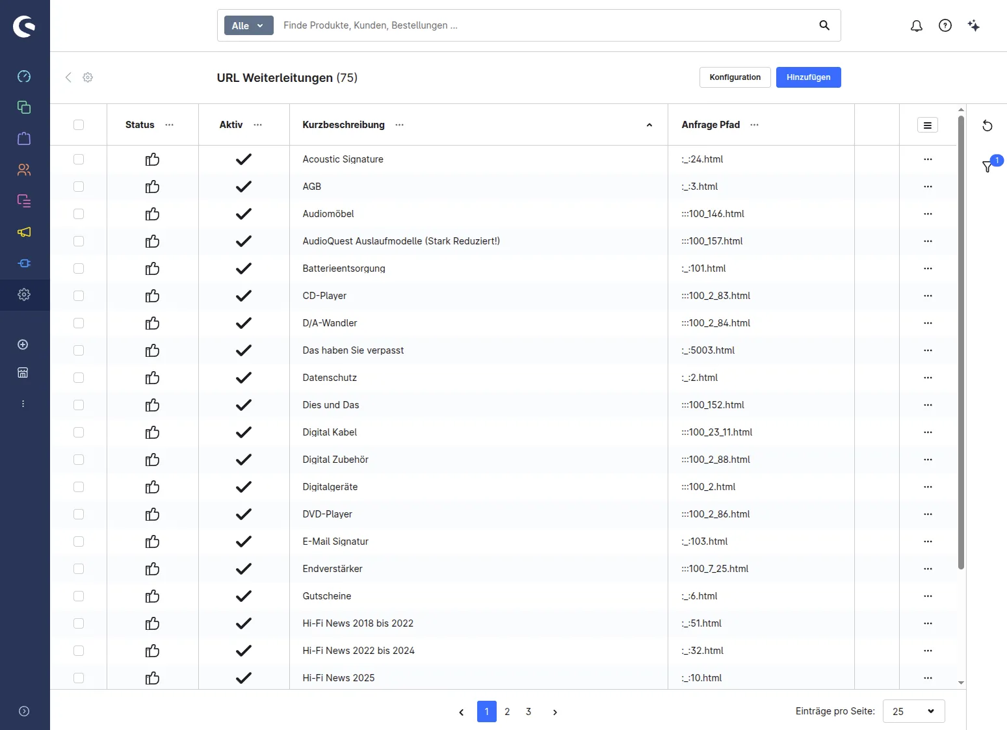Open notifications bell
The width and height of the screenshot is (1007, 730).
click(917, 26)
